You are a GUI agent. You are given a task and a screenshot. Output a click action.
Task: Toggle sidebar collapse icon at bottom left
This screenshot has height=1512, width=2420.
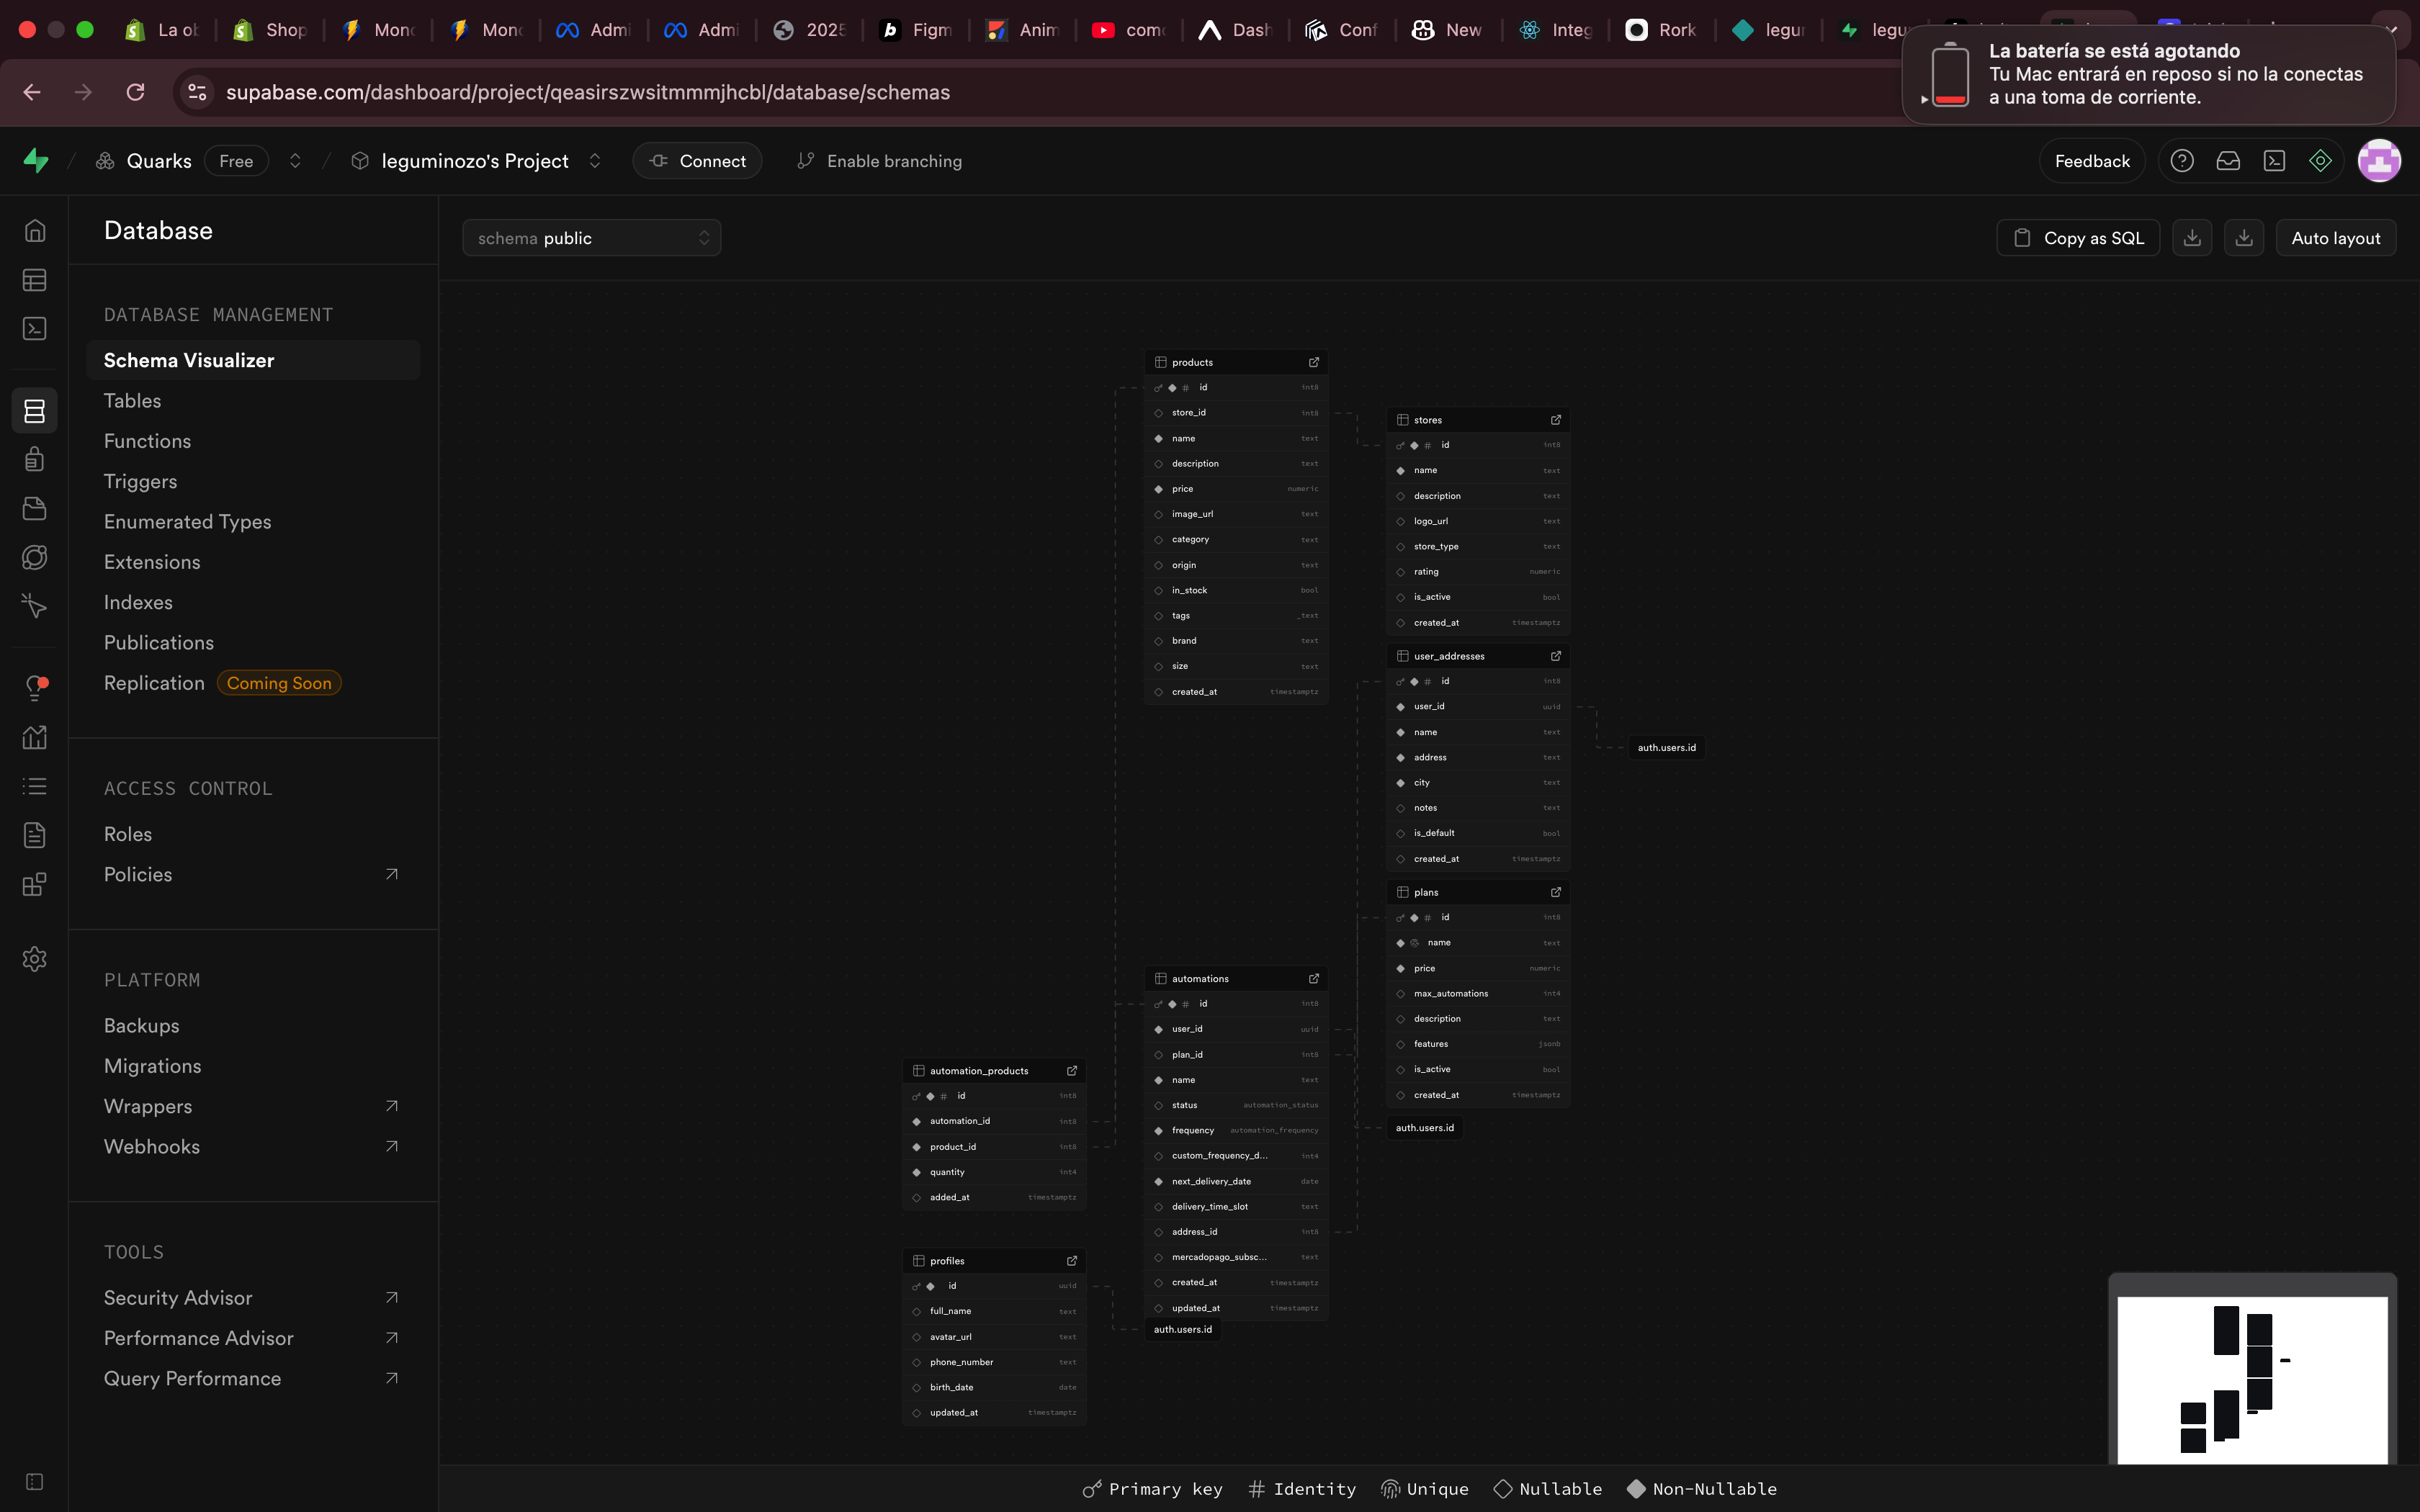(35, 1481)
